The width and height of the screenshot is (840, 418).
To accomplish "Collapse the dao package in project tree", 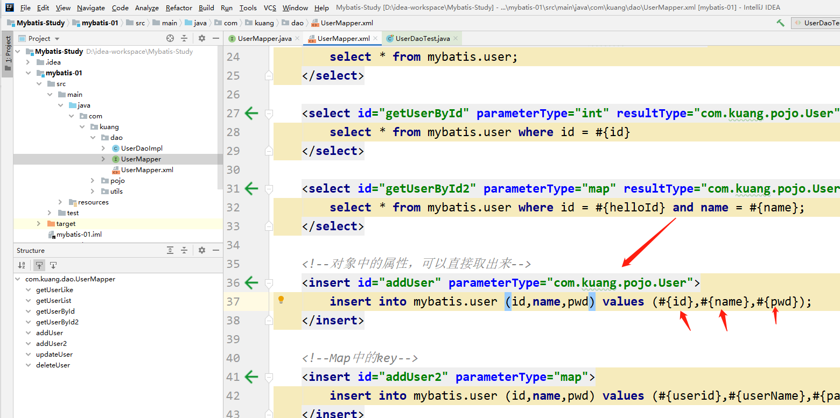I will [x=93, y=137].
